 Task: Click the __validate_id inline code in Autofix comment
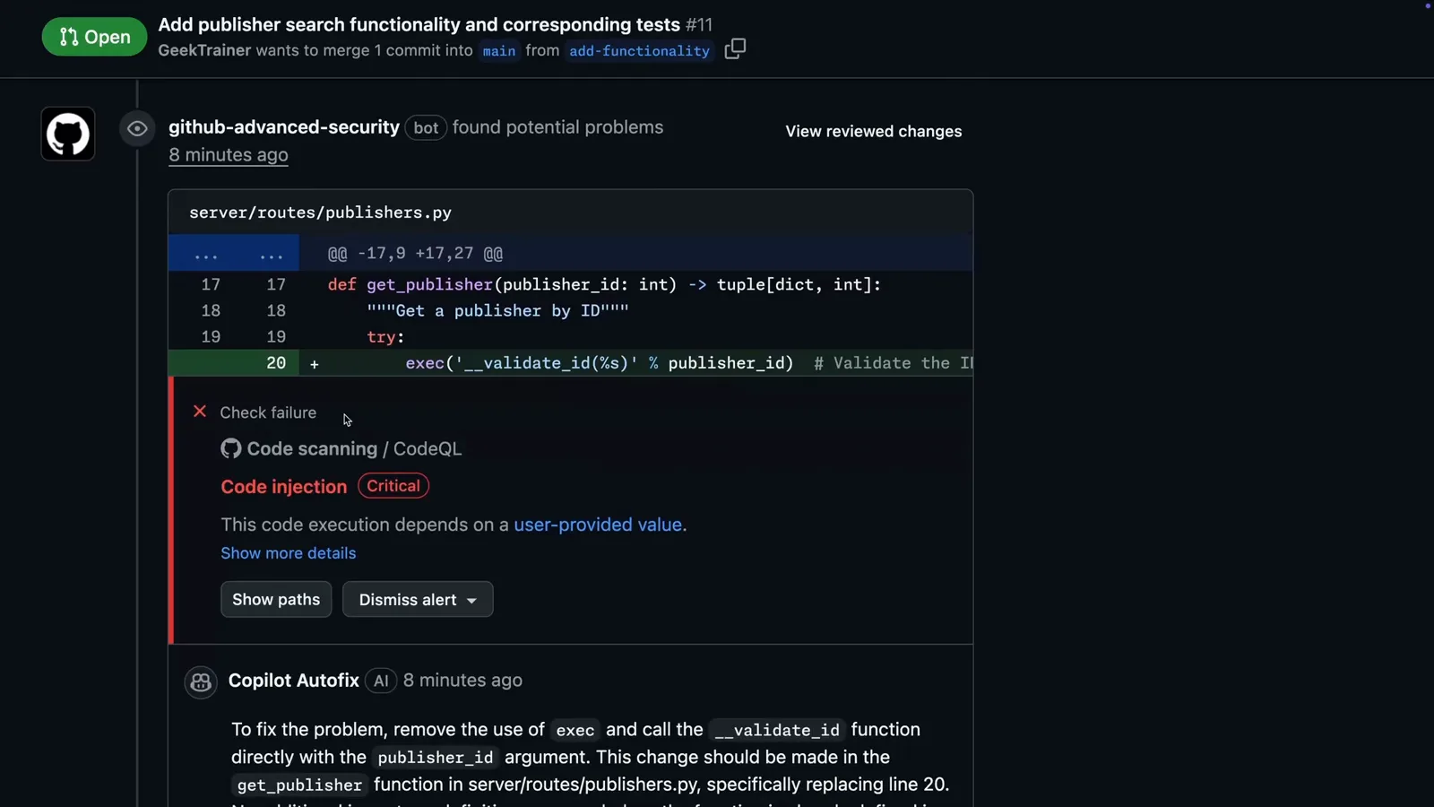point(777,731)
